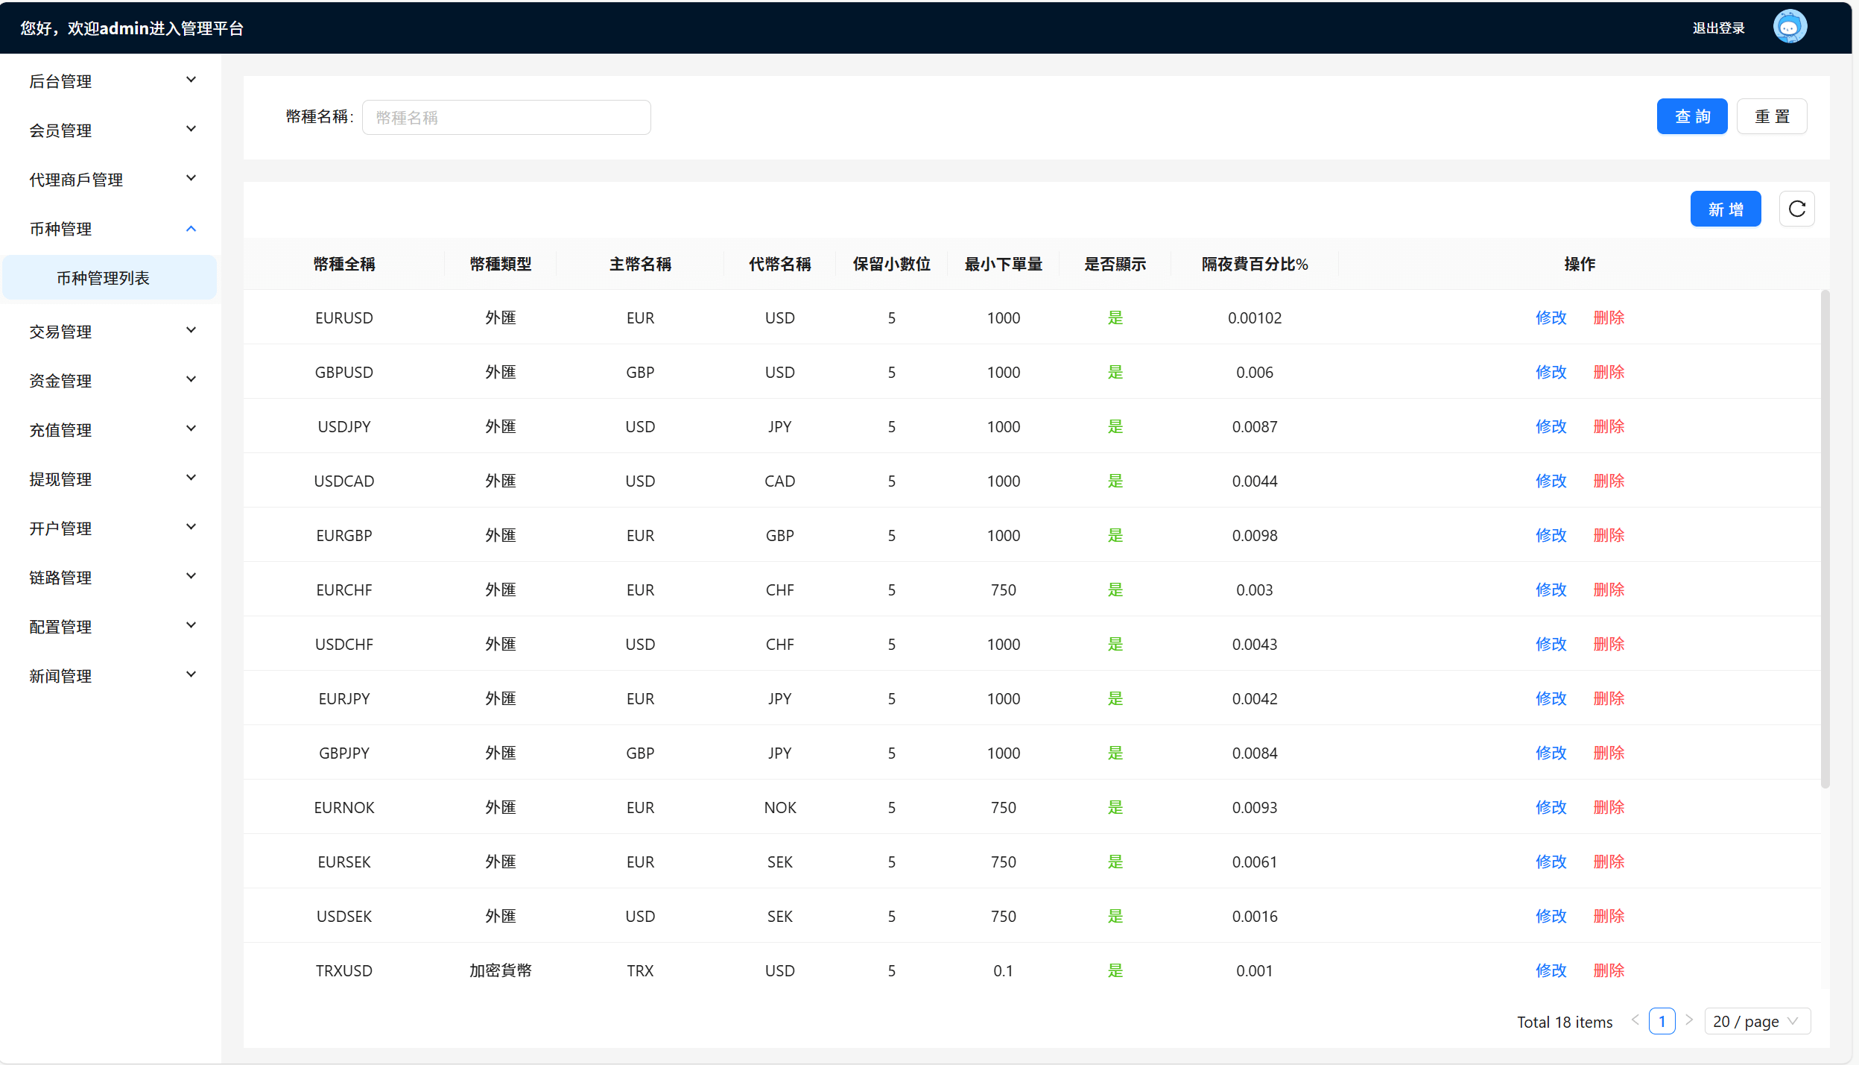The image size is (1859, 1065).
Task: Collapse the 币种管理 menu chevron
Action: click(x=191, y=229)
